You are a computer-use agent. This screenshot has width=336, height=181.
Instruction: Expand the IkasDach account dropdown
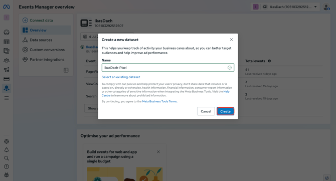pyautogui.click(x=290, y=7)
